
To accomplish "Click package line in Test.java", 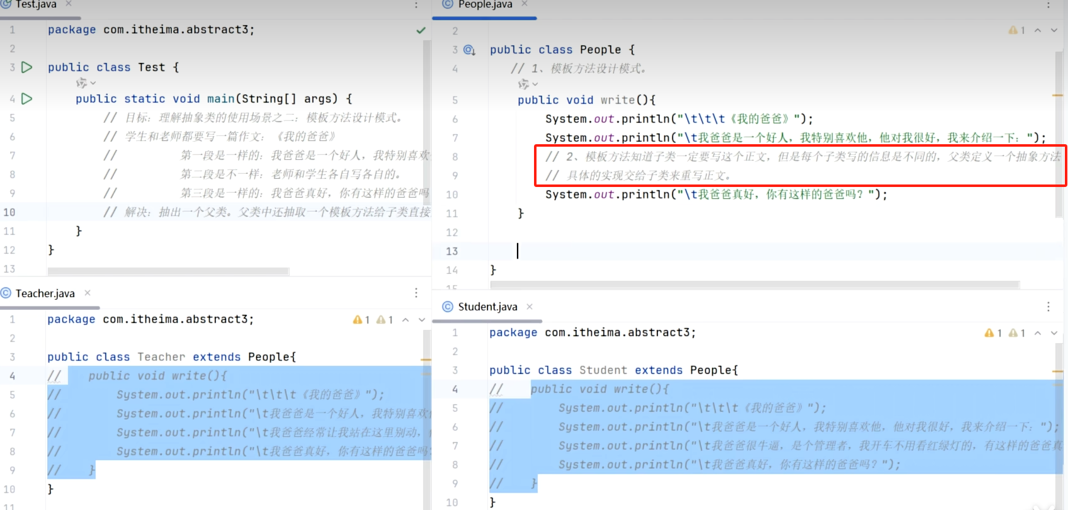I will (151, 30).
